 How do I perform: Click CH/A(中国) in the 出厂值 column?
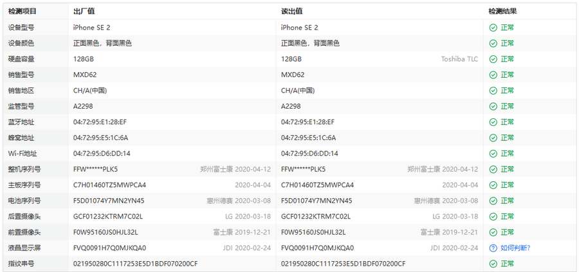[90, 91]
